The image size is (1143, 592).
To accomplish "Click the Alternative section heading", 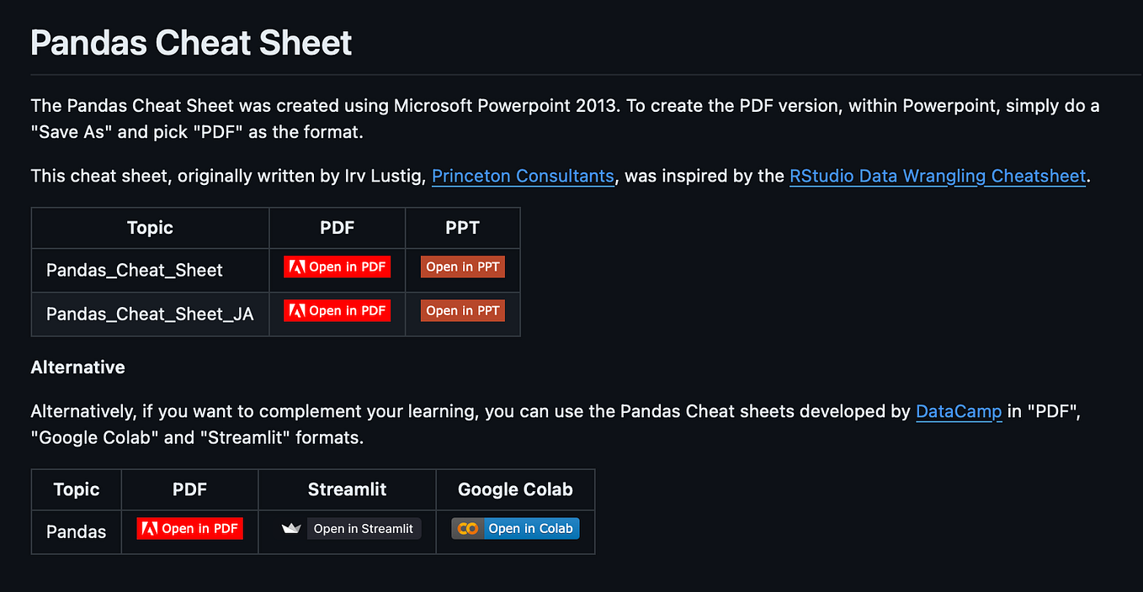I will point(77,367).
